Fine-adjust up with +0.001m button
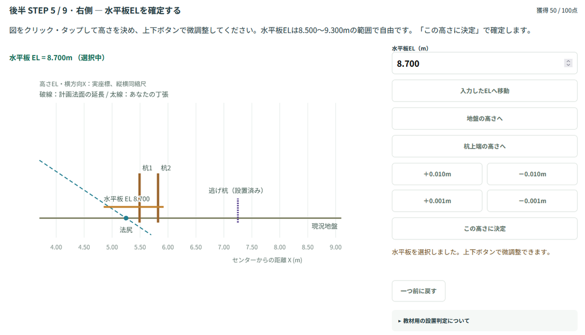Viewport: 585px width, 335px height. pyautogui.click(x=437, y=201)
